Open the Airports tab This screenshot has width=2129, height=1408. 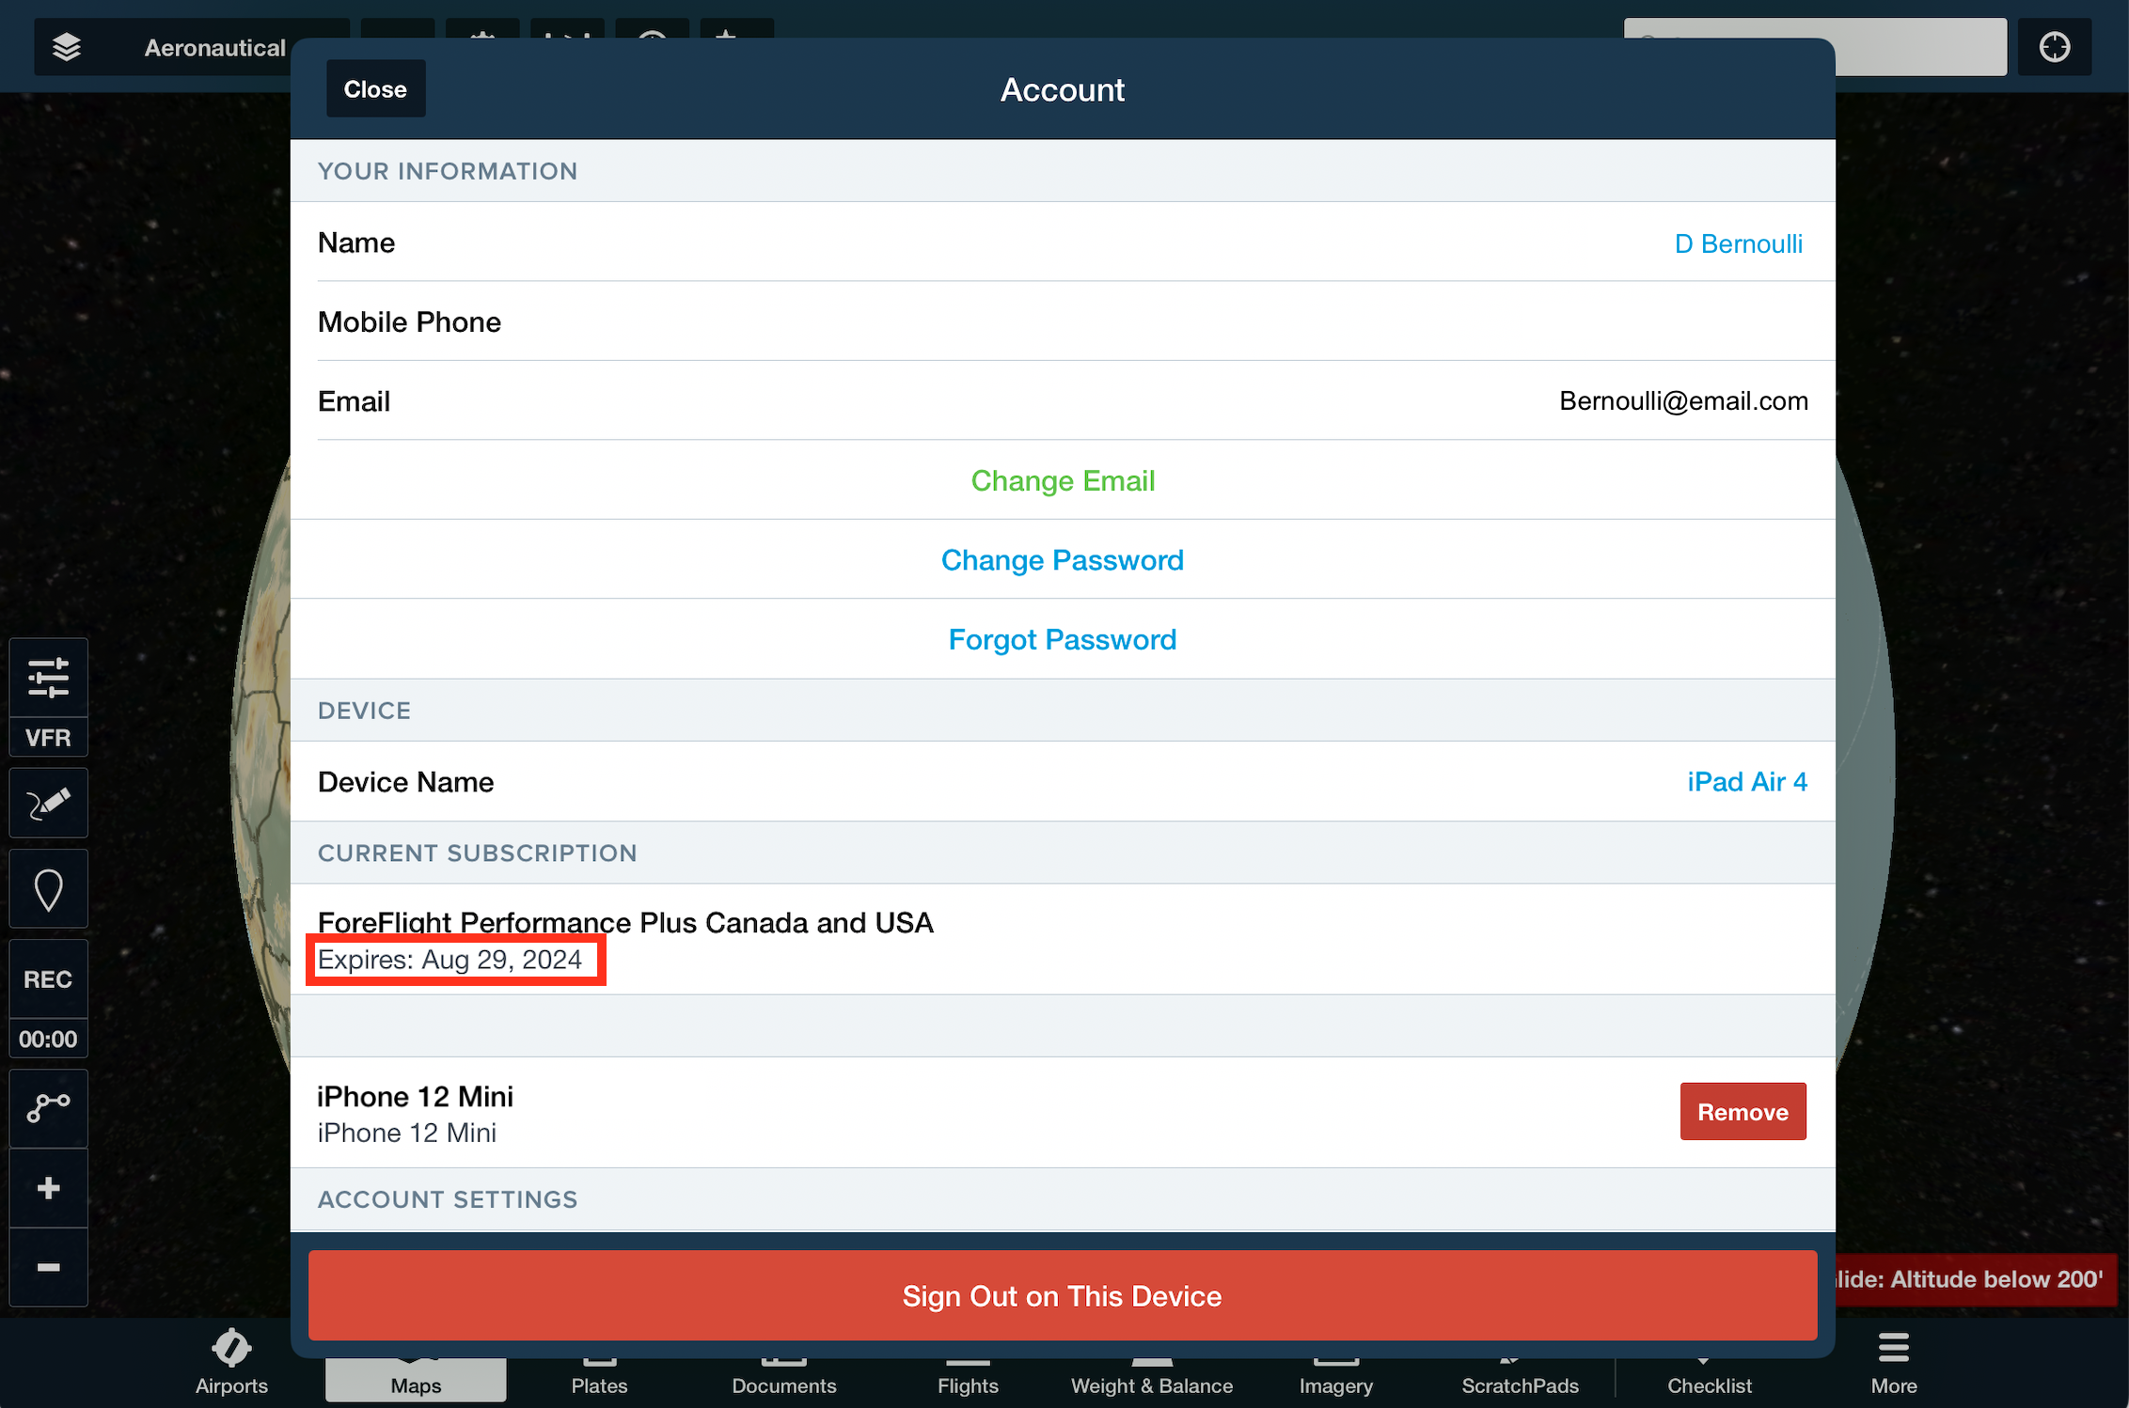(231, 1363)
